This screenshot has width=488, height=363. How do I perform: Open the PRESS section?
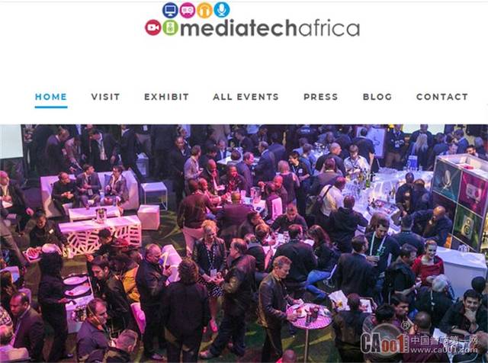point(321,97)
